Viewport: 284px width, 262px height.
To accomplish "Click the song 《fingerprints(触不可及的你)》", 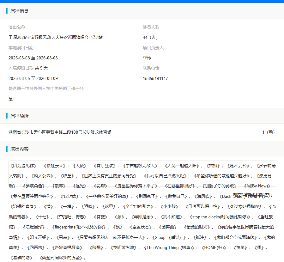I will pos(79,227).
